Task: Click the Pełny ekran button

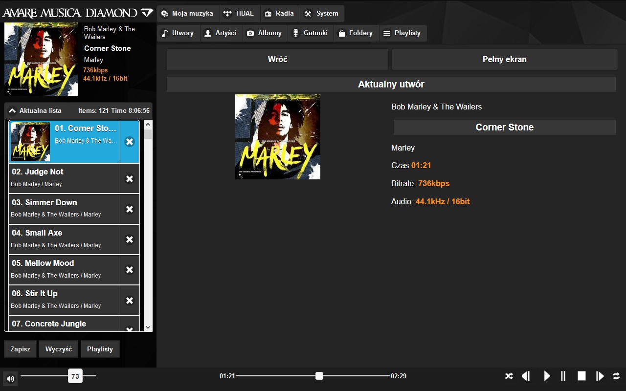Action: pyautogui.click(x=505, y=59)
